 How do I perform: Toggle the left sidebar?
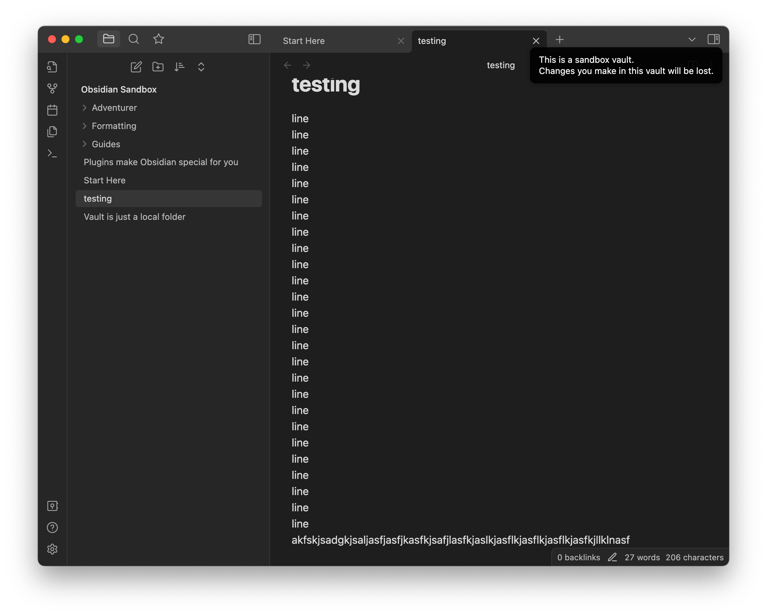(x=254, y=39)
